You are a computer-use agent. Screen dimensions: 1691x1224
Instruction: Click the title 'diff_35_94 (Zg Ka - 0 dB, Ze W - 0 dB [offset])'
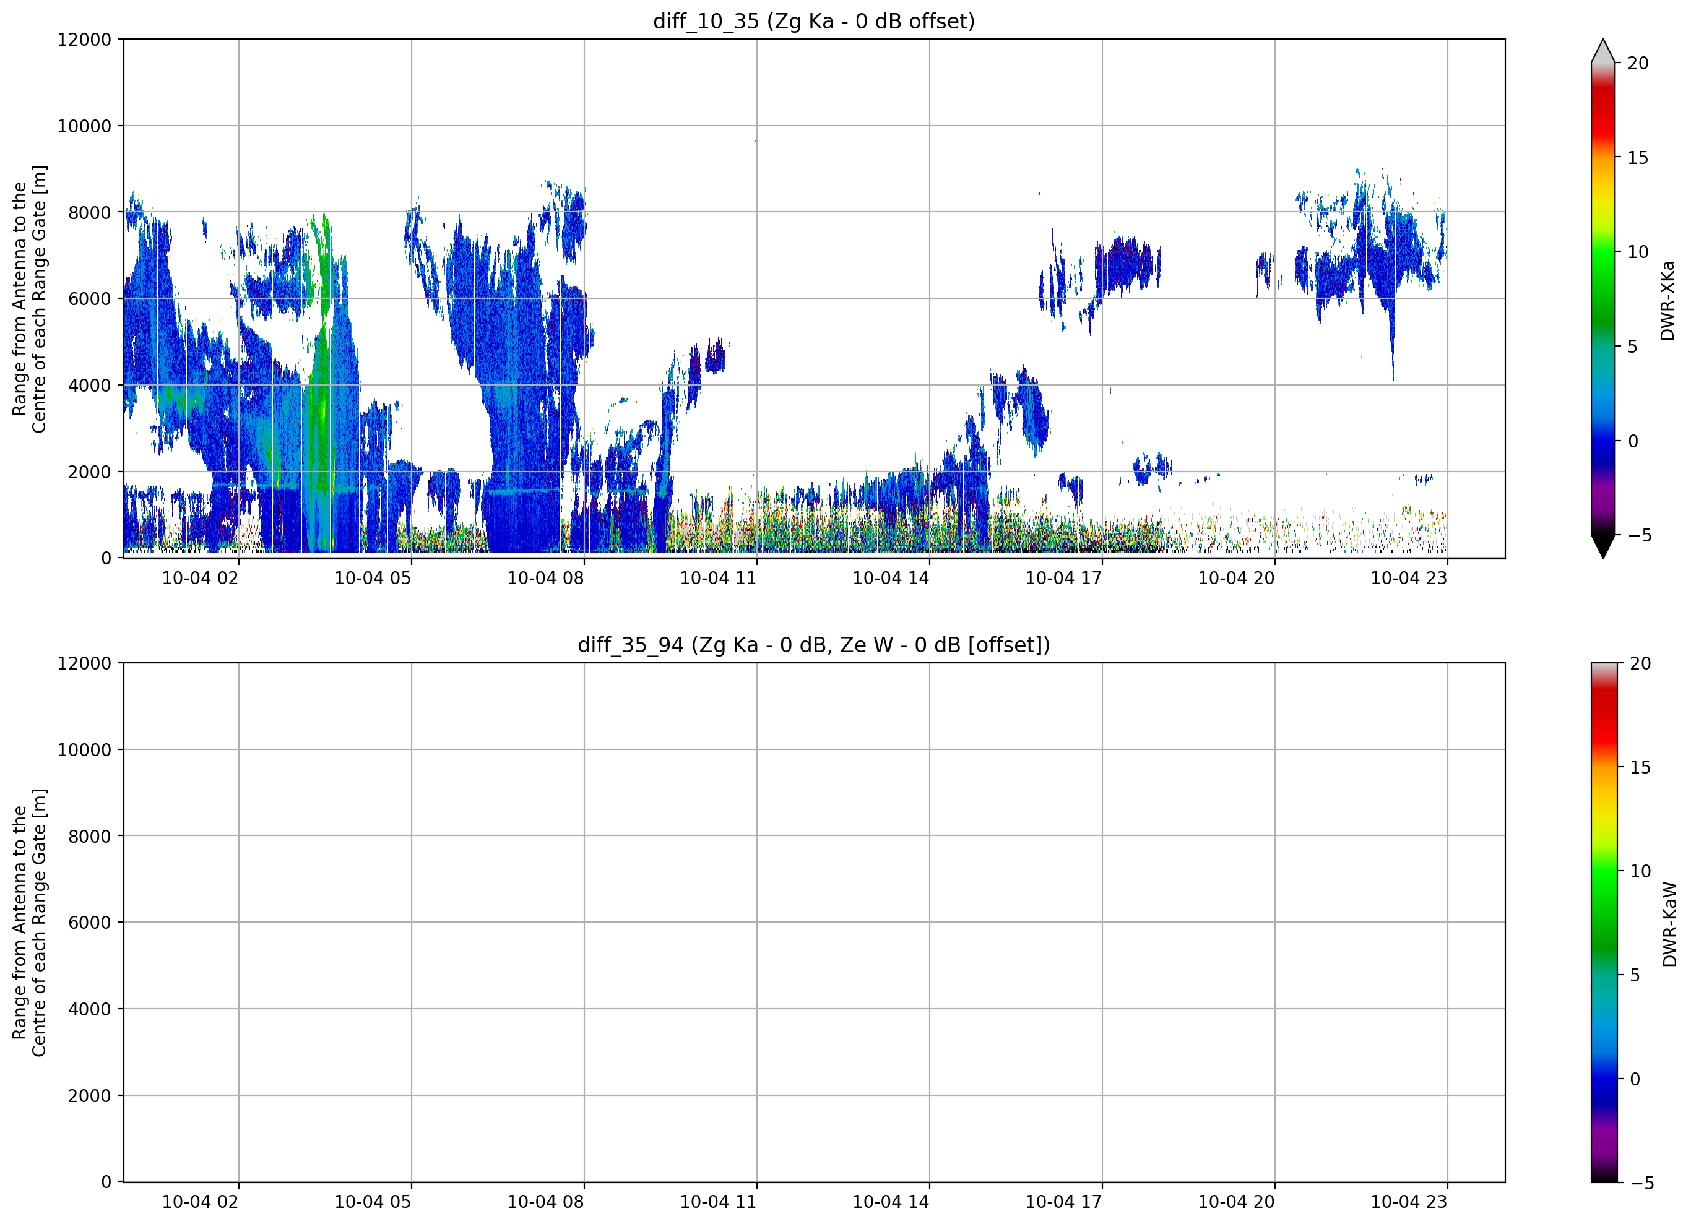point(813,645)
